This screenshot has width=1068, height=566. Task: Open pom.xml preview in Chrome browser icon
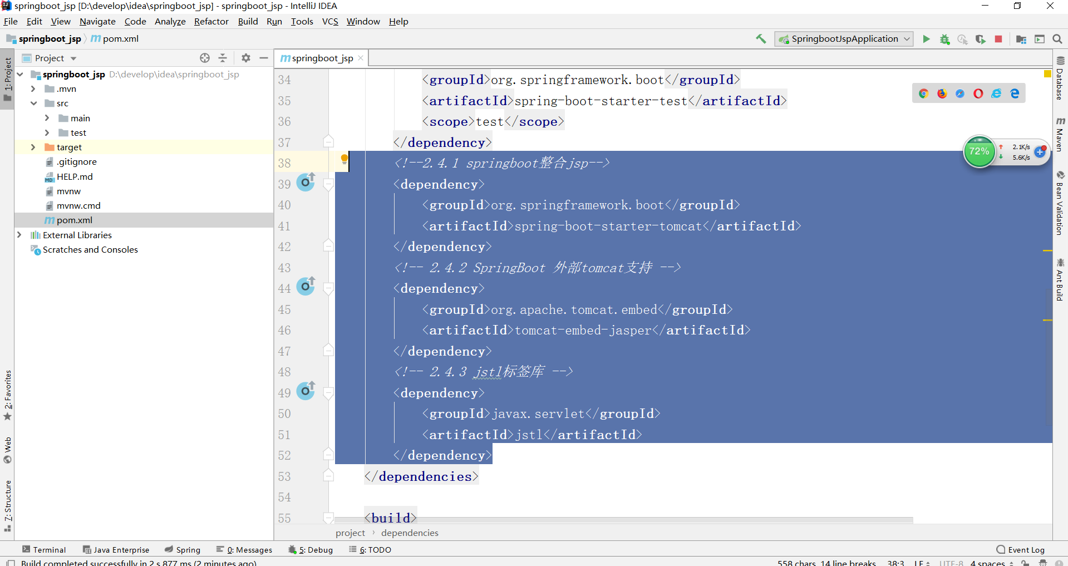coord(924,93)
